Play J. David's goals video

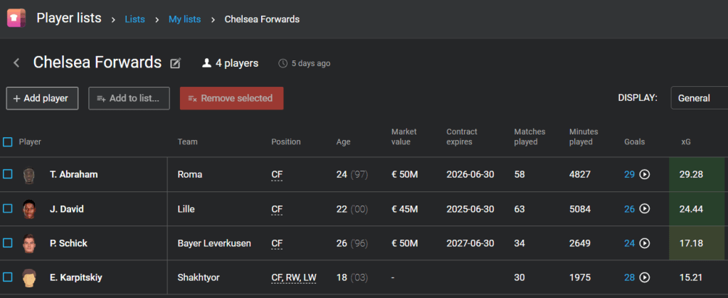tap(645, 209)
